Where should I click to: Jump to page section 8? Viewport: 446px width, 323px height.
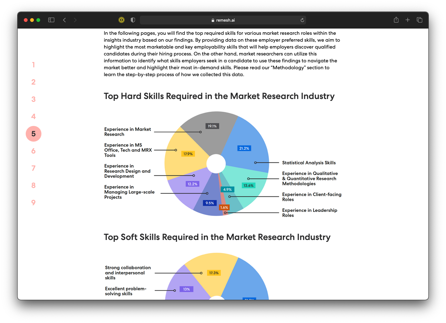click(33, 185)
